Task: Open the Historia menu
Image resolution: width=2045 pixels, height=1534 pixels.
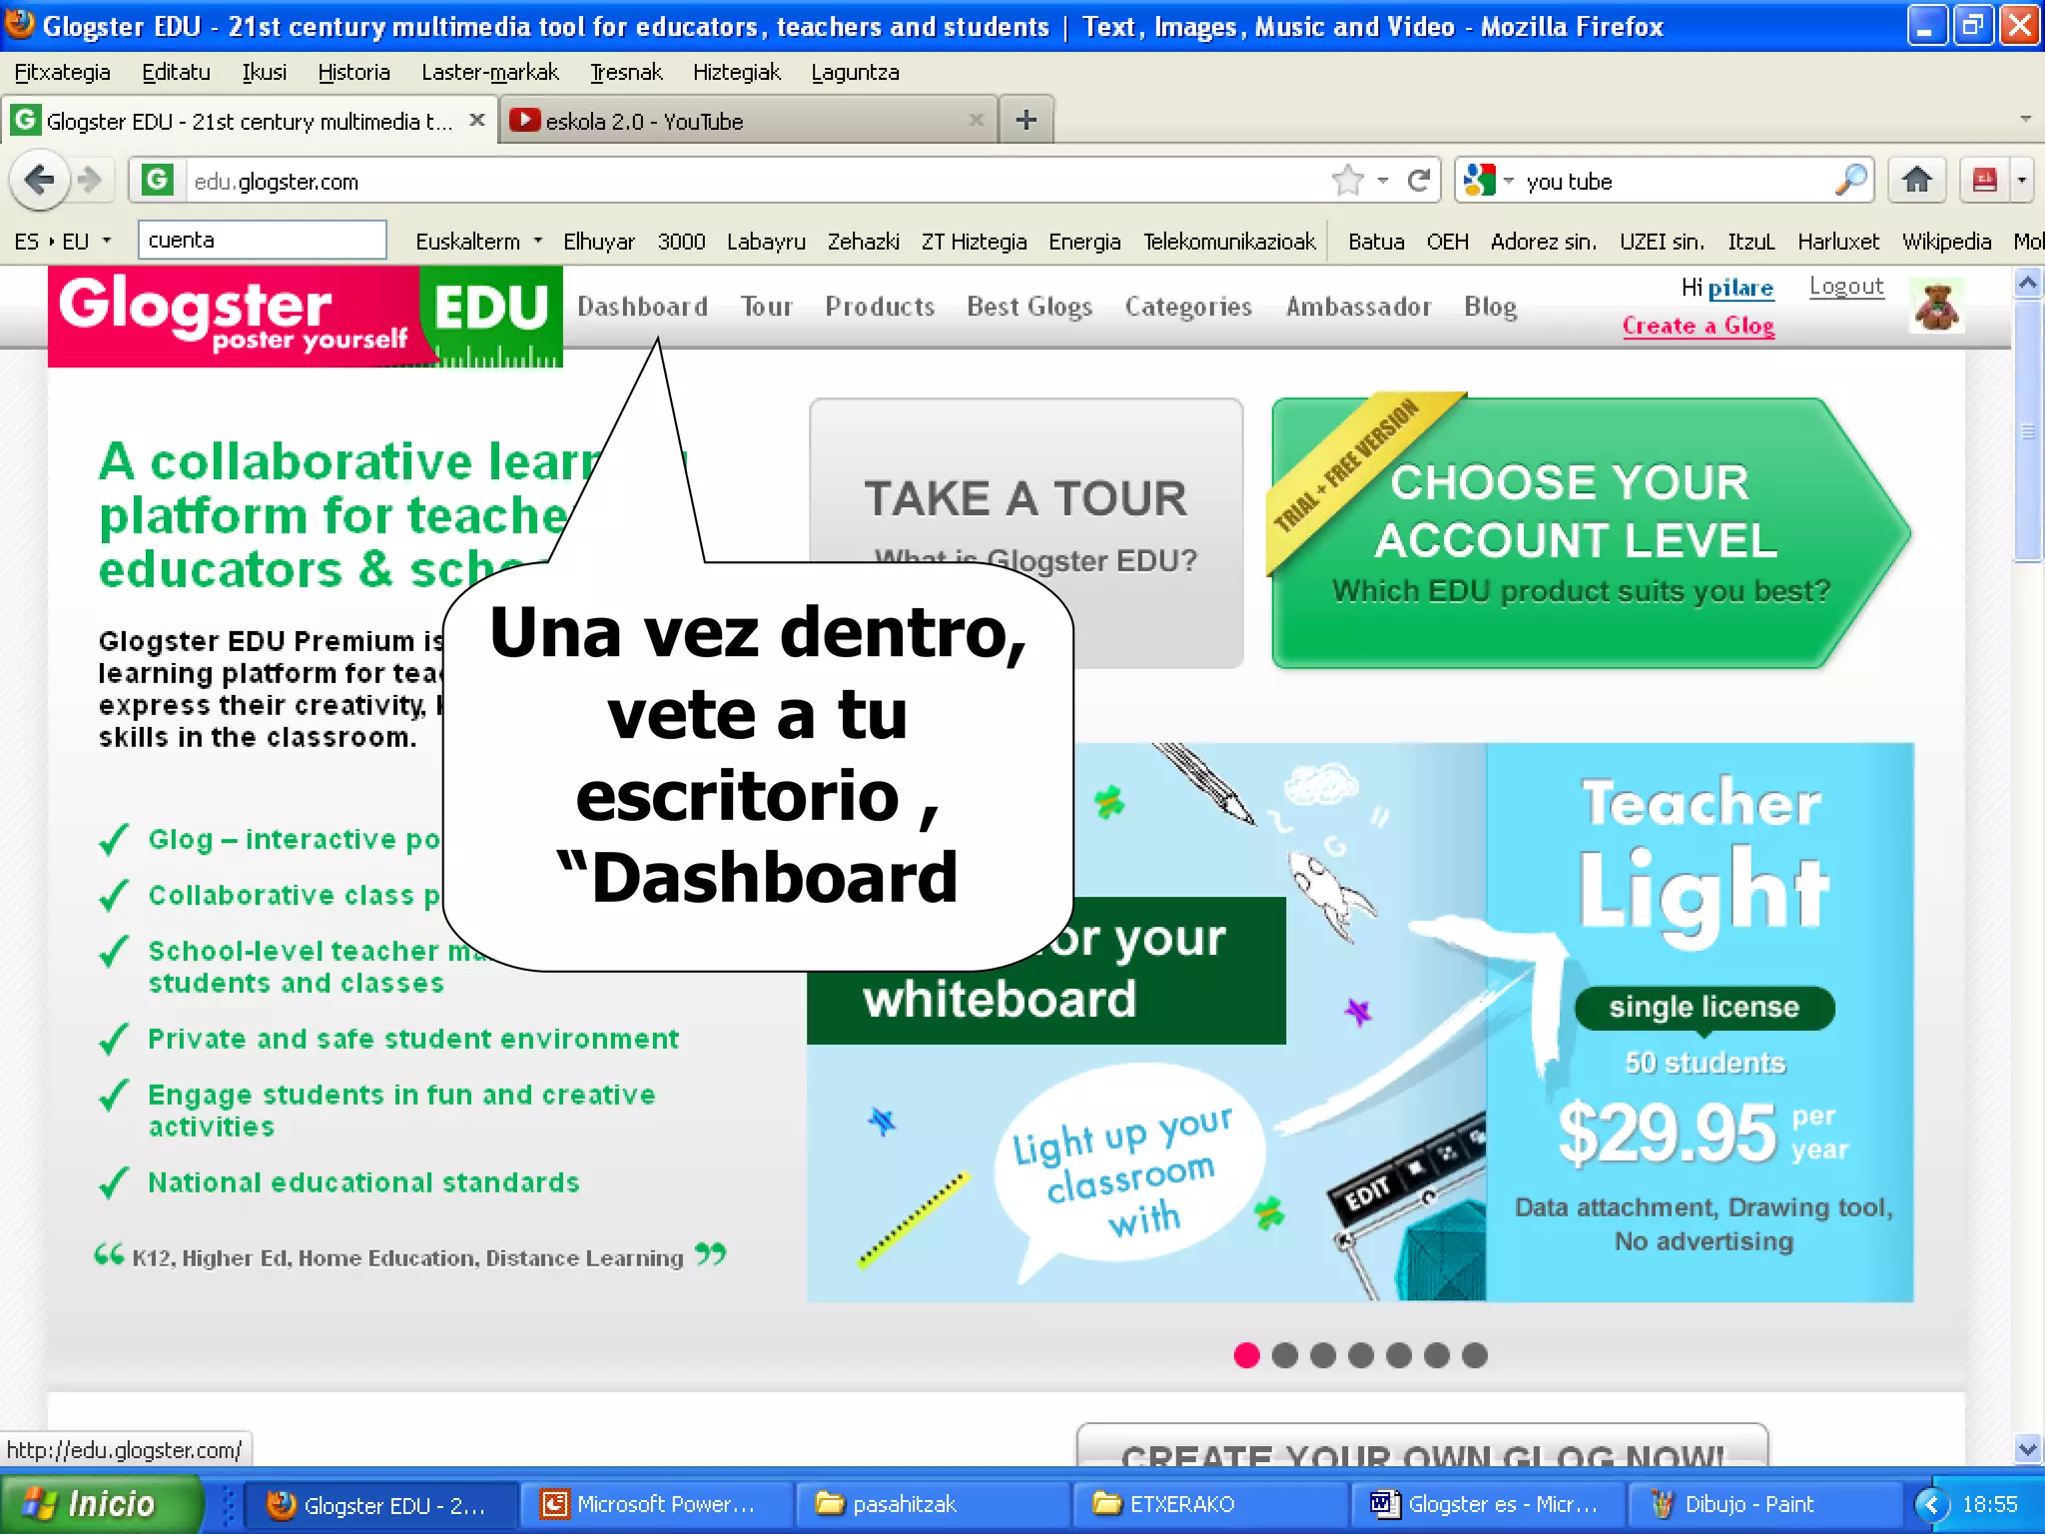Action: click(x=353, y=72)
